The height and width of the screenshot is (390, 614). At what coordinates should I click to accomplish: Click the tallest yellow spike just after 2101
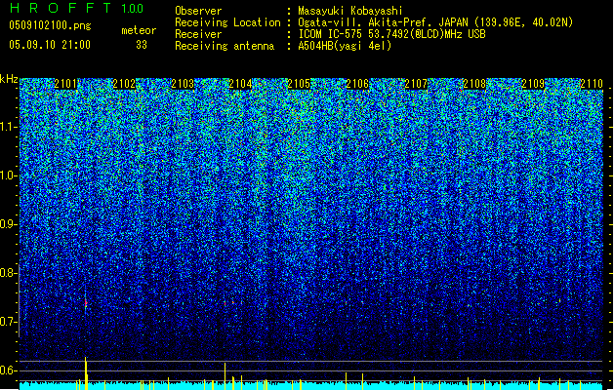85,373
